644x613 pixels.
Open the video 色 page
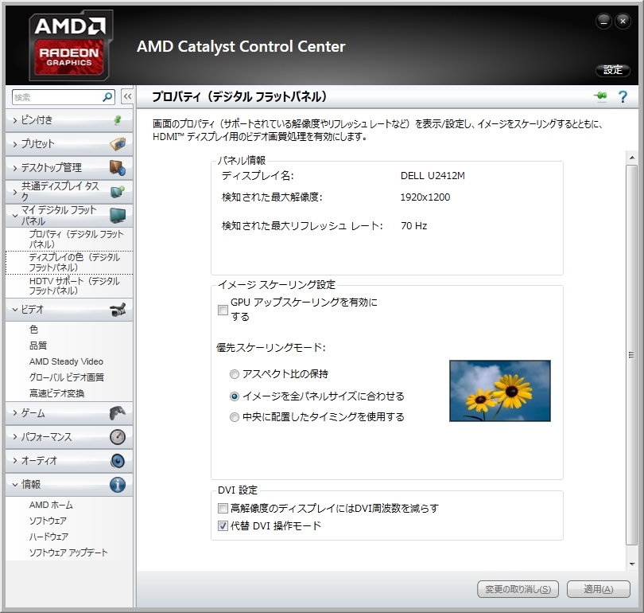[33, 330]
